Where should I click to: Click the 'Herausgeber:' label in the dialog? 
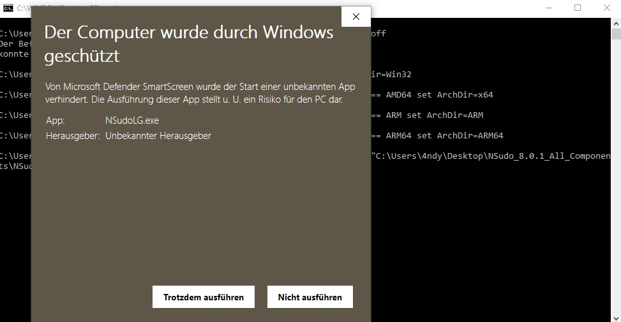[x=73, y=136]
